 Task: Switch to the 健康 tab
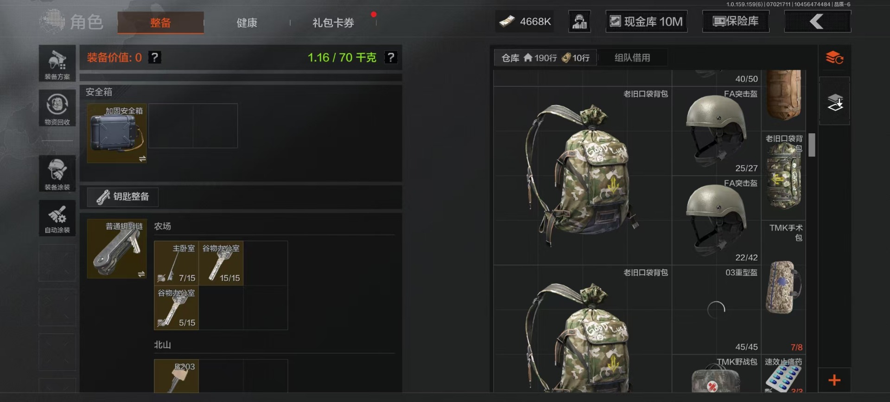pos(247,23)
